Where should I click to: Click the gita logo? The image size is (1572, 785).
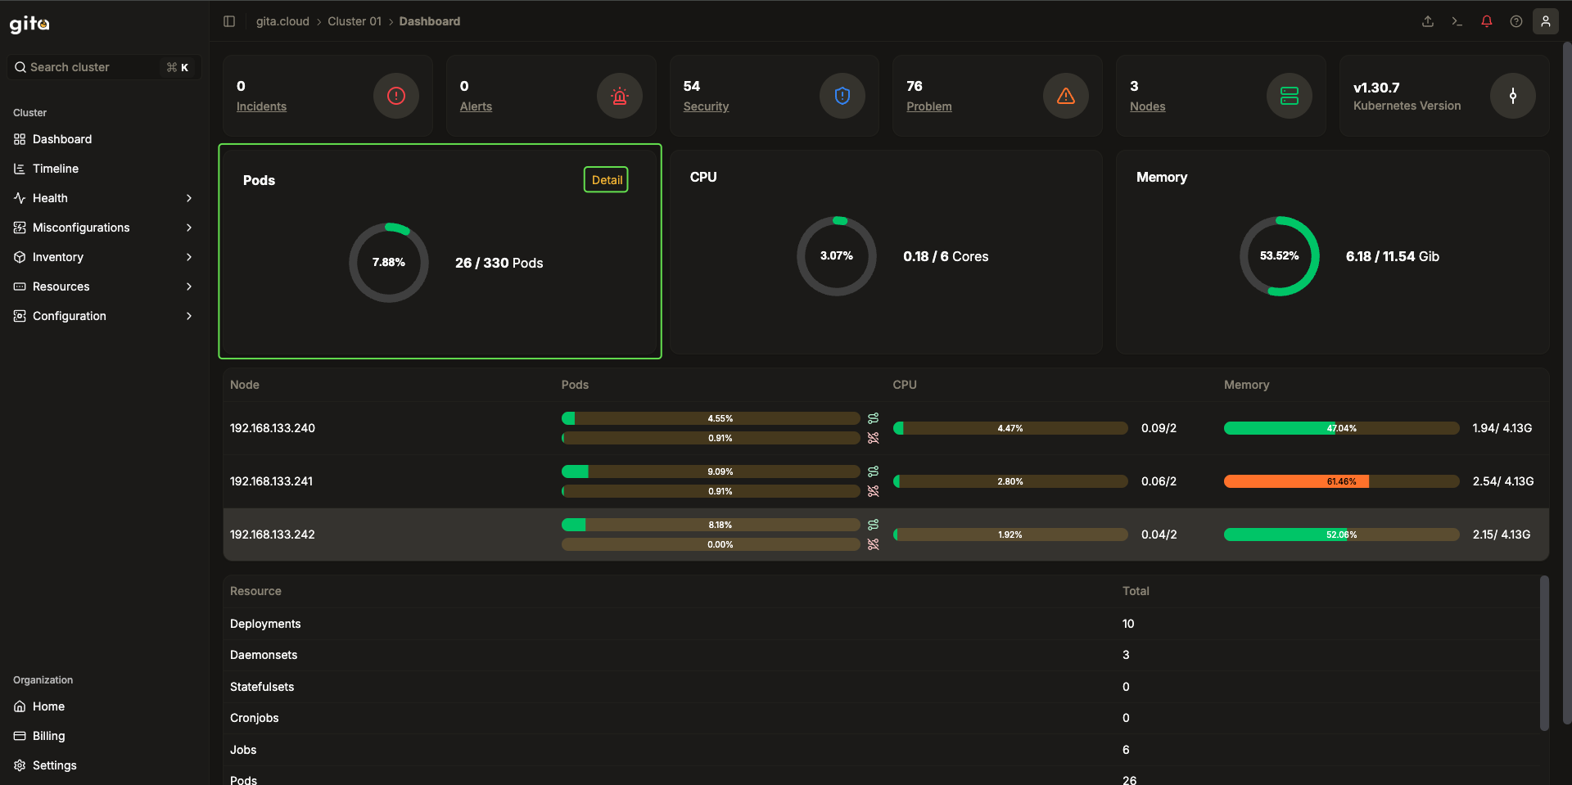coord(29,24)
